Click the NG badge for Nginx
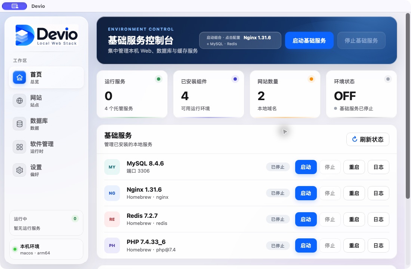Screen dimensions: 411x269 [x=112, y=193]
